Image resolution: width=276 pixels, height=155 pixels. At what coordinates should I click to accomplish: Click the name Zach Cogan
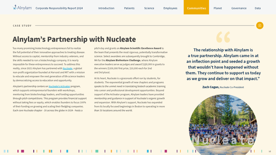pos(210,87)
